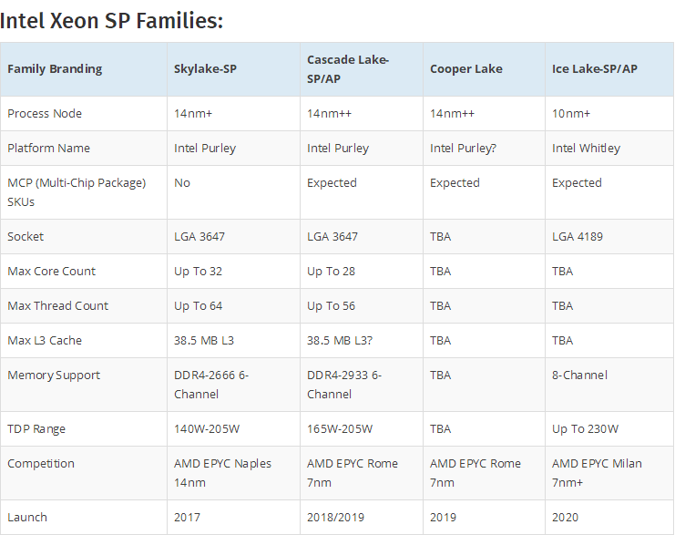Click the Up To 32 core count cell
This screenshot has height=535, width=675.
tap(198, 272)
